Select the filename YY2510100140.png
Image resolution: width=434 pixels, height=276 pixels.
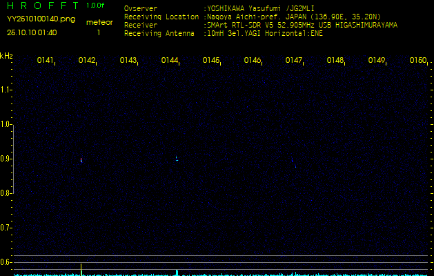click(x=41, y=19)
